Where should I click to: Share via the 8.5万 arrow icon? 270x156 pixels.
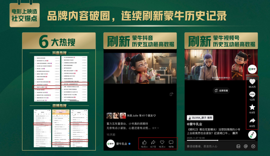pyautogui.click(x=252, y=121)
